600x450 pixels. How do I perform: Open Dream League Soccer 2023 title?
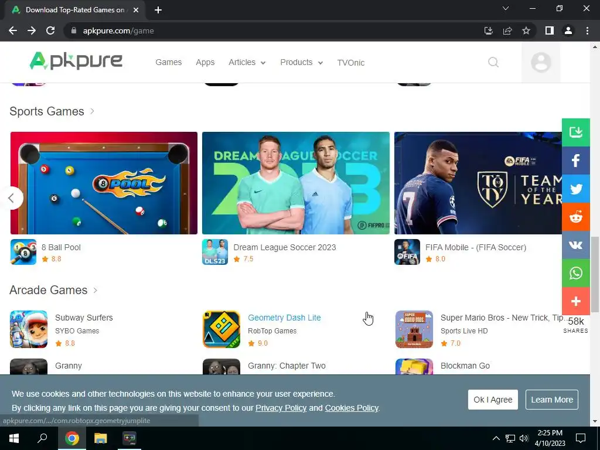(285, 247)
